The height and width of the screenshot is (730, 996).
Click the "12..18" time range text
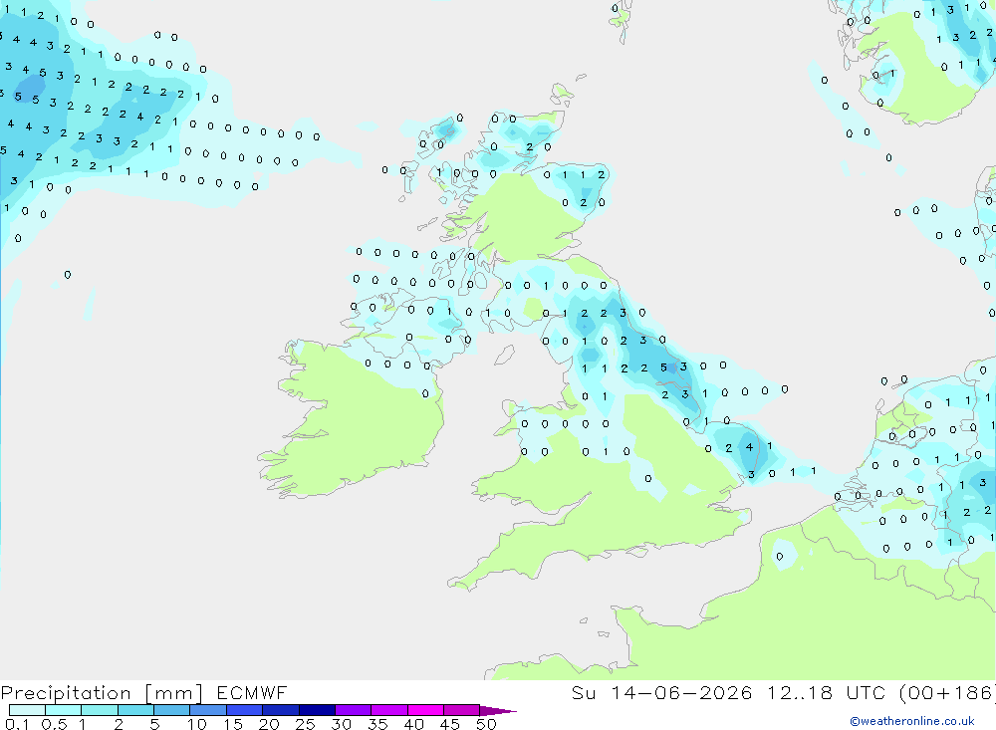point(799,692)
